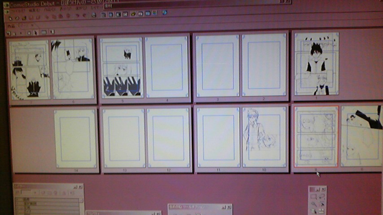Click the first palette icon right of print
The height and width of the screenshot is (215, 383).
(x=104, y=15)
